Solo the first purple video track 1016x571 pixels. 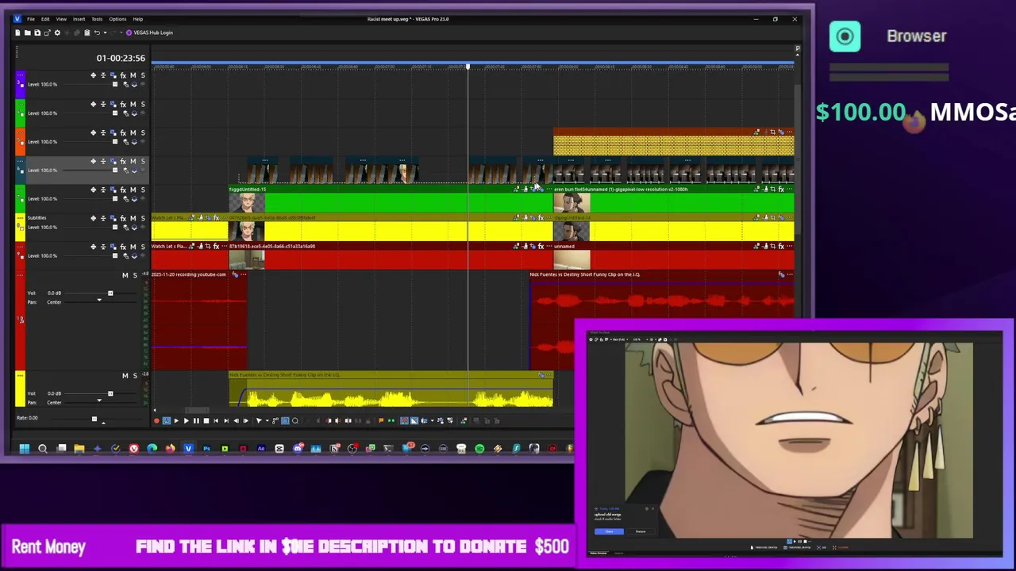[x=143, y=75]
